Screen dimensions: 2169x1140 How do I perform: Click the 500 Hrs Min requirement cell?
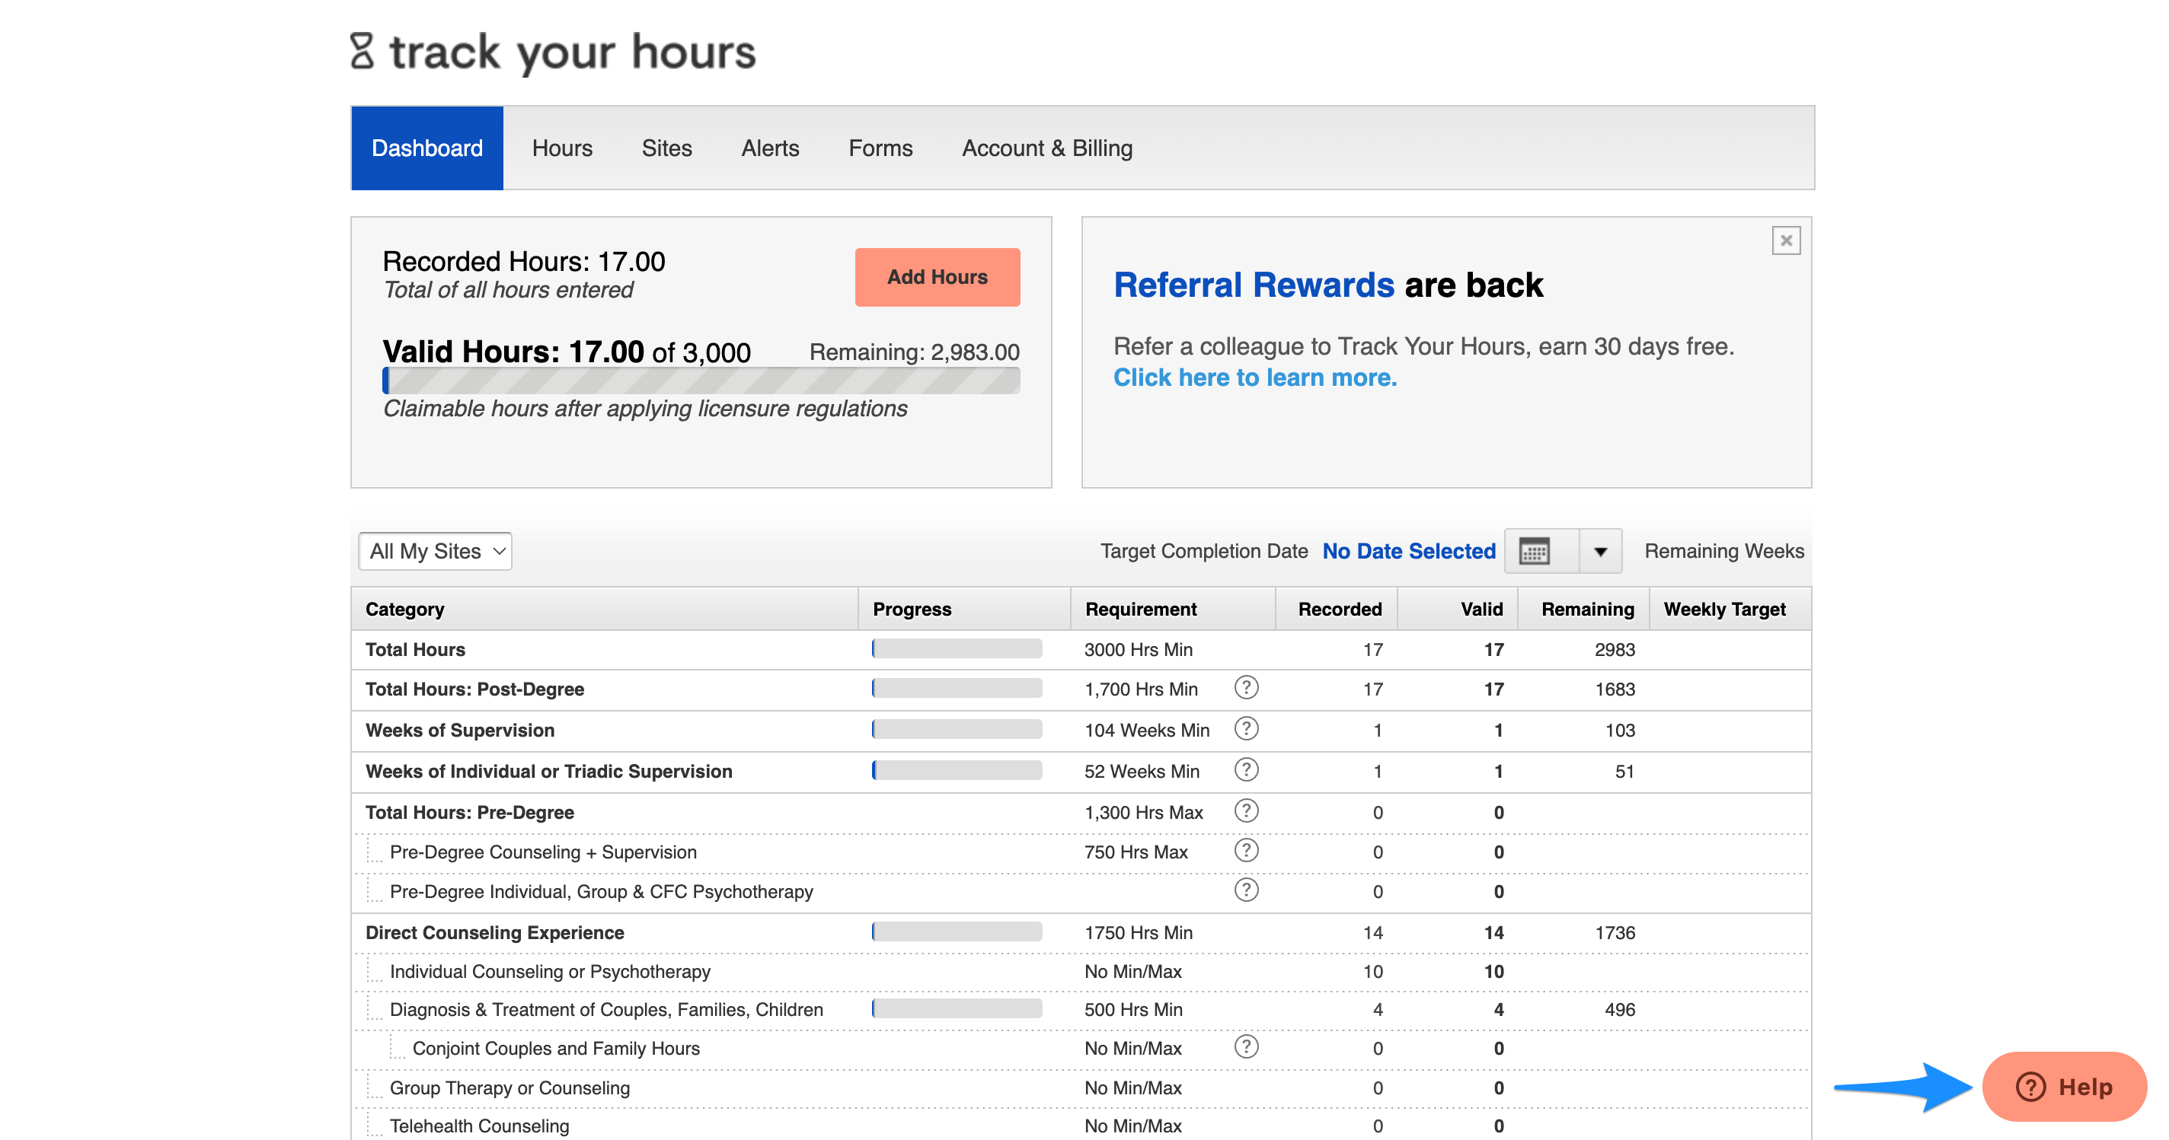point(1133,1010)
